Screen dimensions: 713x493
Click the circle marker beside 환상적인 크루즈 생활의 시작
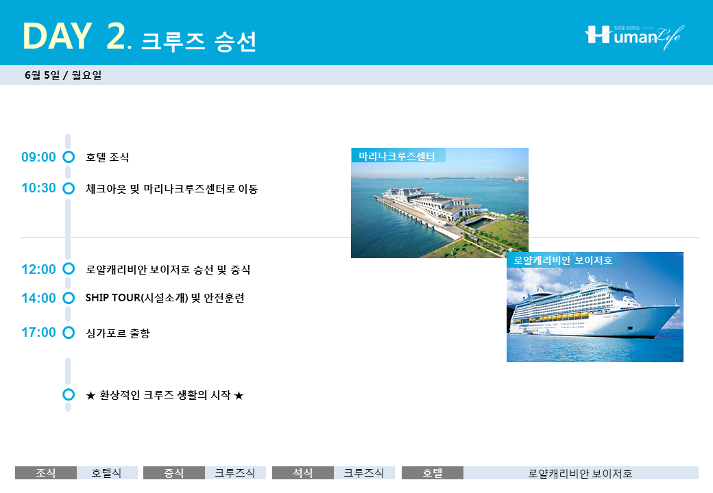[x=69, y=394]
